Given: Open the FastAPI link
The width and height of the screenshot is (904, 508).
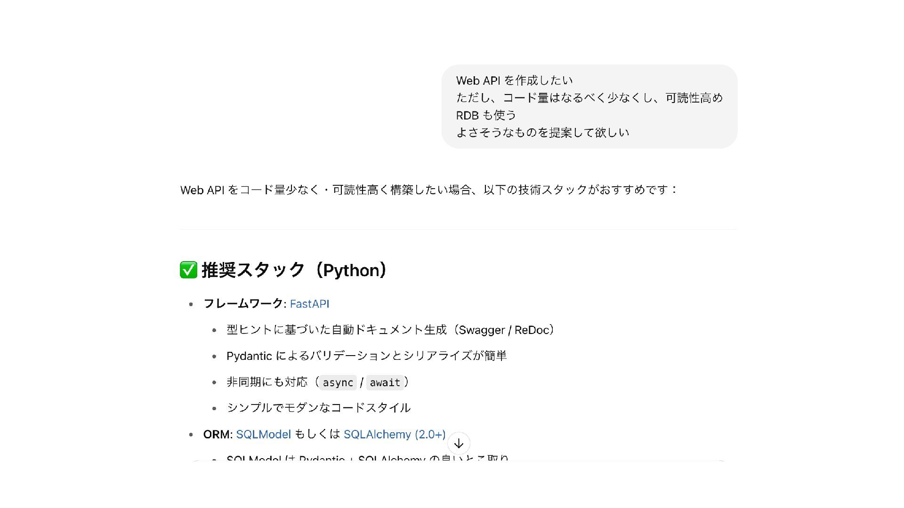Looking at the screenshot, I should click(x=309, y=304).
